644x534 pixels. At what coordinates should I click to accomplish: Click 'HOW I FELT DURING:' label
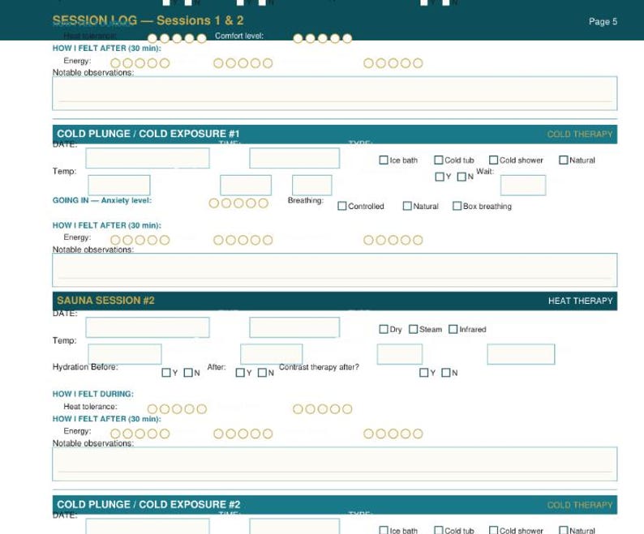tap(92, 394)
